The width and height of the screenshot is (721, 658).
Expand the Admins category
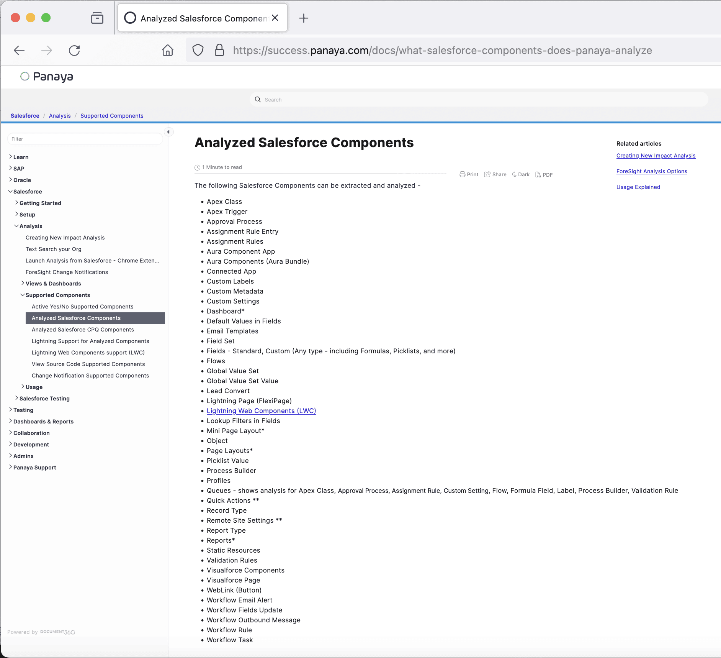(x=10, y=456)
